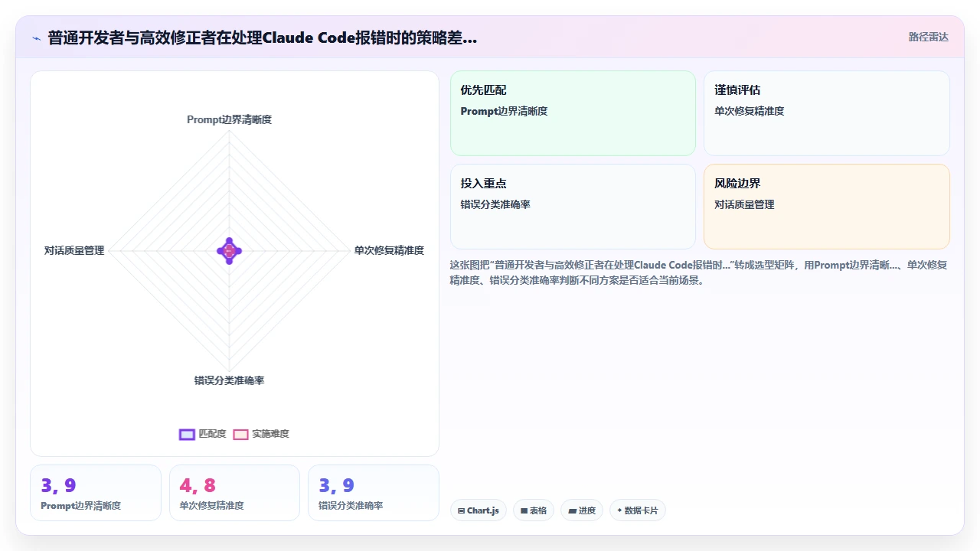Click 单次修复精准度 text in 谨慎评估 card

coord(750,111)
